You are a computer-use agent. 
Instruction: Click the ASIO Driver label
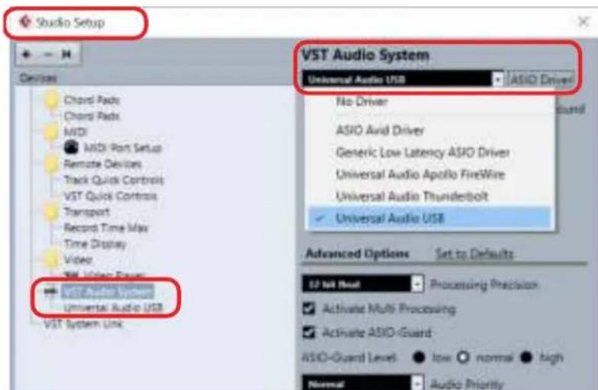[542, 79]
